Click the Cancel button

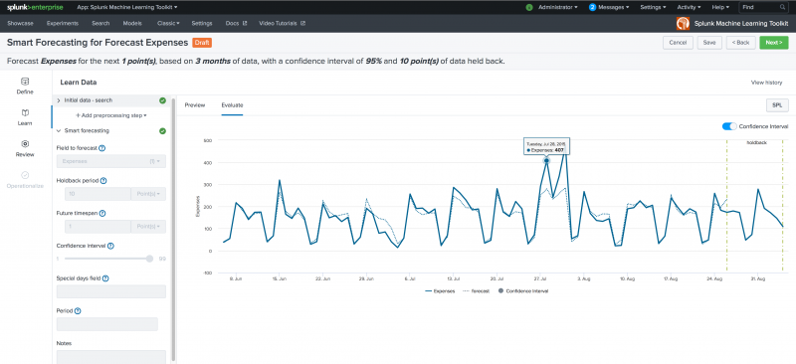pyautogui.click(x=678, y=43)
